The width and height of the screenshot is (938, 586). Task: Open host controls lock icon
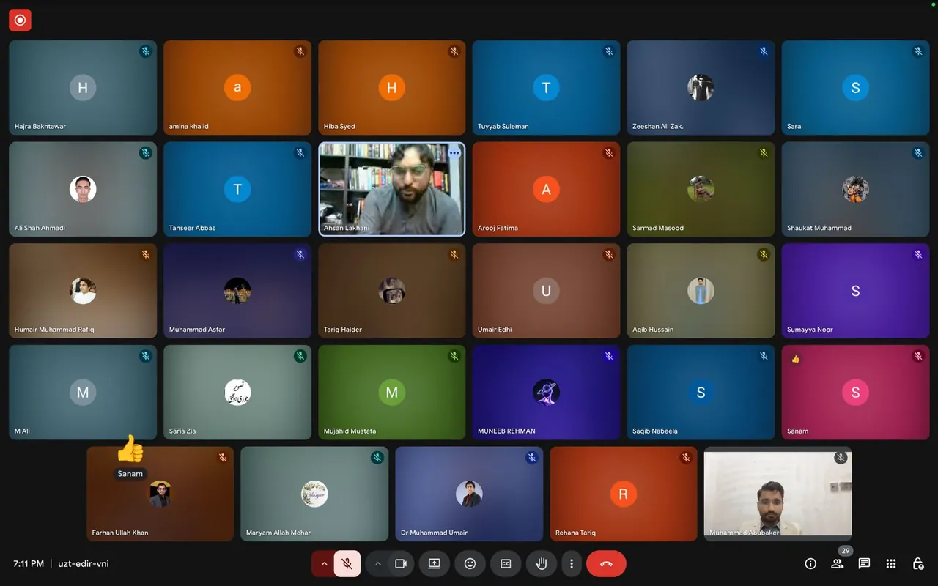tap(917, 563)
